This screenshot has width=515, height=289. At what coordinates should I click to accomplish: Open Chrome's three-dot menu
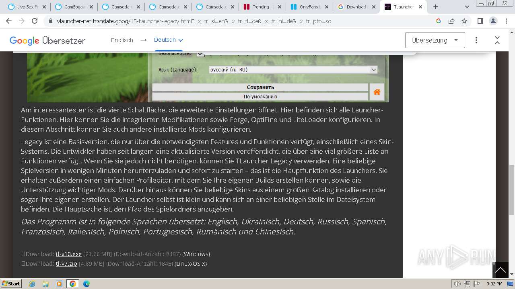(506, 21)
